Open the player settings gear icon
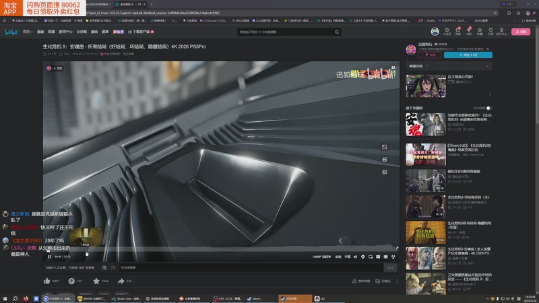This screenshot has width=539, height=303. pyautogui.click(x=363, y=257)
